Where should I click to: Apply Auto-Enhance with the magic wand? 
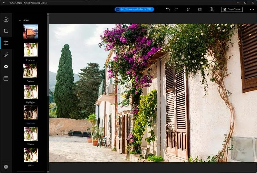click(188, 9)
